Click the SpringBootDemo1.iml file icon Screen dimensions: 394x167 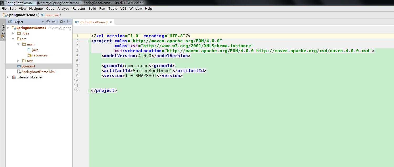click(19, 72)
